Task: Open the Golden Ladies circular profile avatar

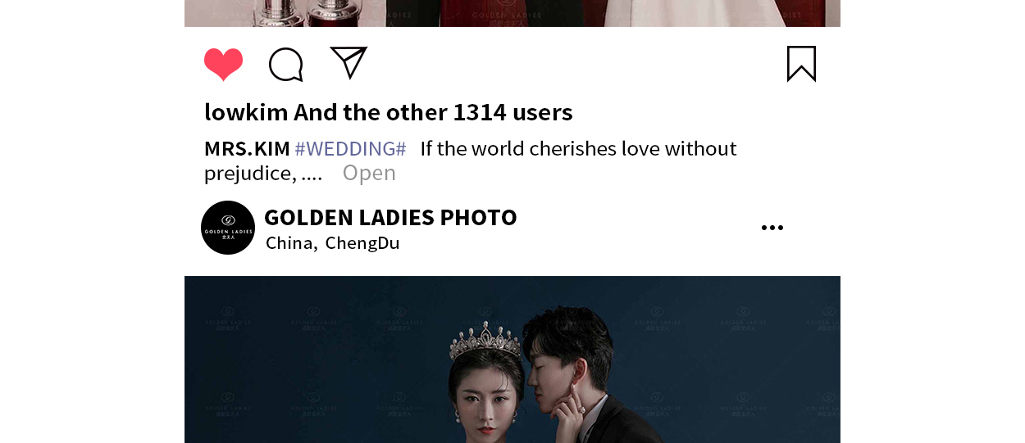Action: point(228,228)
